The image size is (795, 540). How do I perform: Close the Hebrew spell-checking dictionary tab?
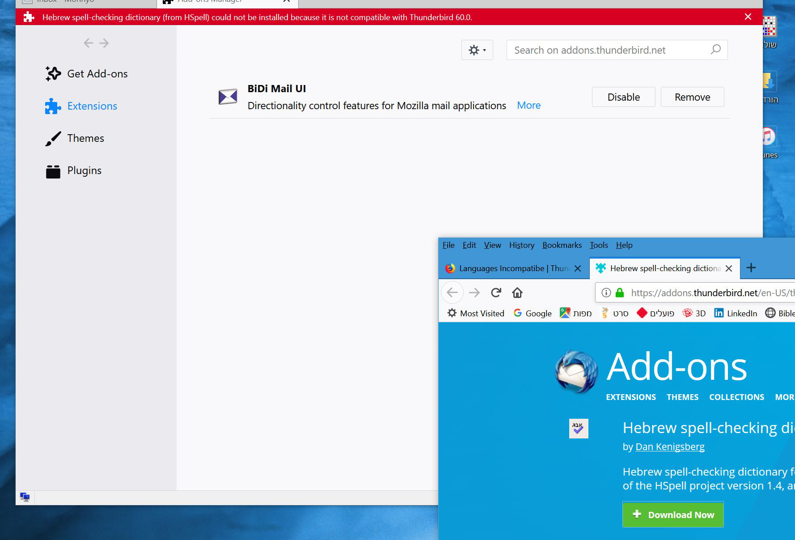coord(729,268)
